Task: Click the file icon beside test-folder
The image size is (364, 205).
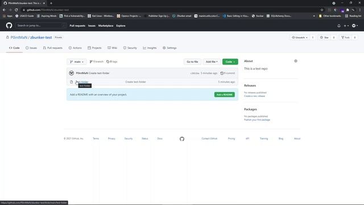Action: (71, 82)
